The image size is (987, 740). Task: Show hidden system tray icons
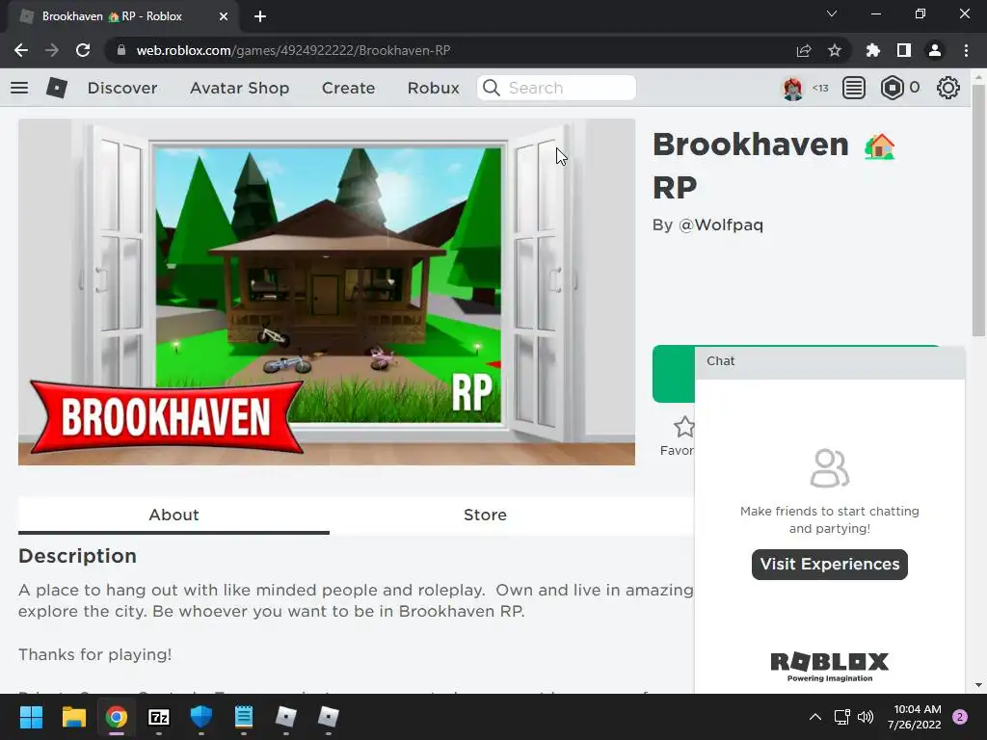[x=814, y=717]
